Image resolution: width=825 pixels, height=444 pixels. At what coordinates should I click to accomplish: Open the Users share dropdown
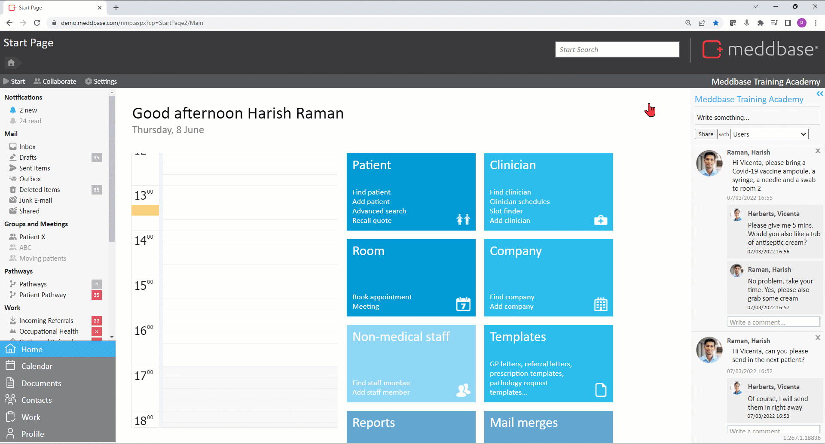coord(770,134)
